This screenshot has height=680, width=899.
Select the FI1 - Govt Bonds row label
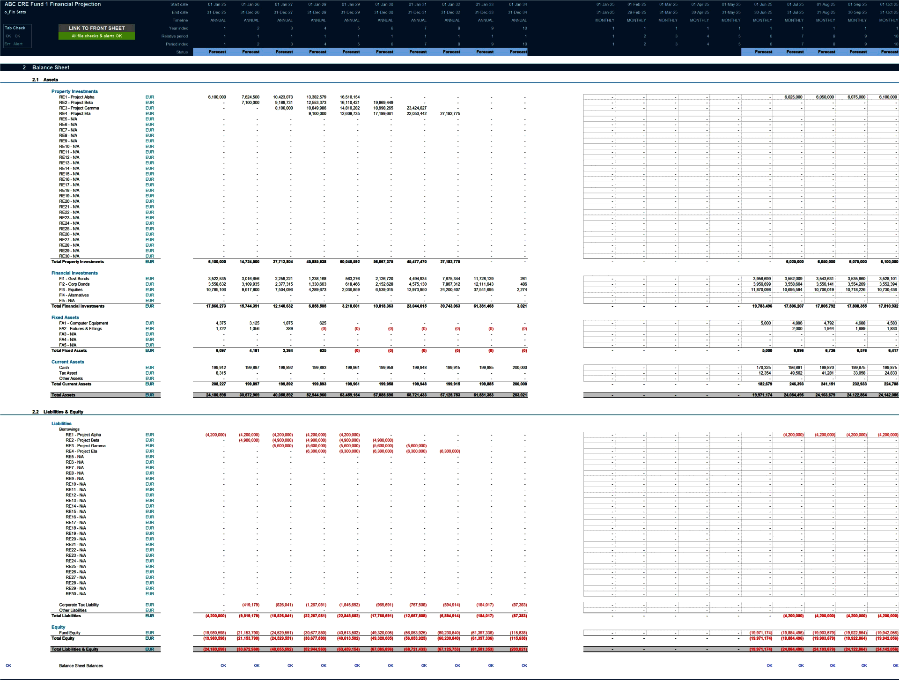tap(74, 278)
